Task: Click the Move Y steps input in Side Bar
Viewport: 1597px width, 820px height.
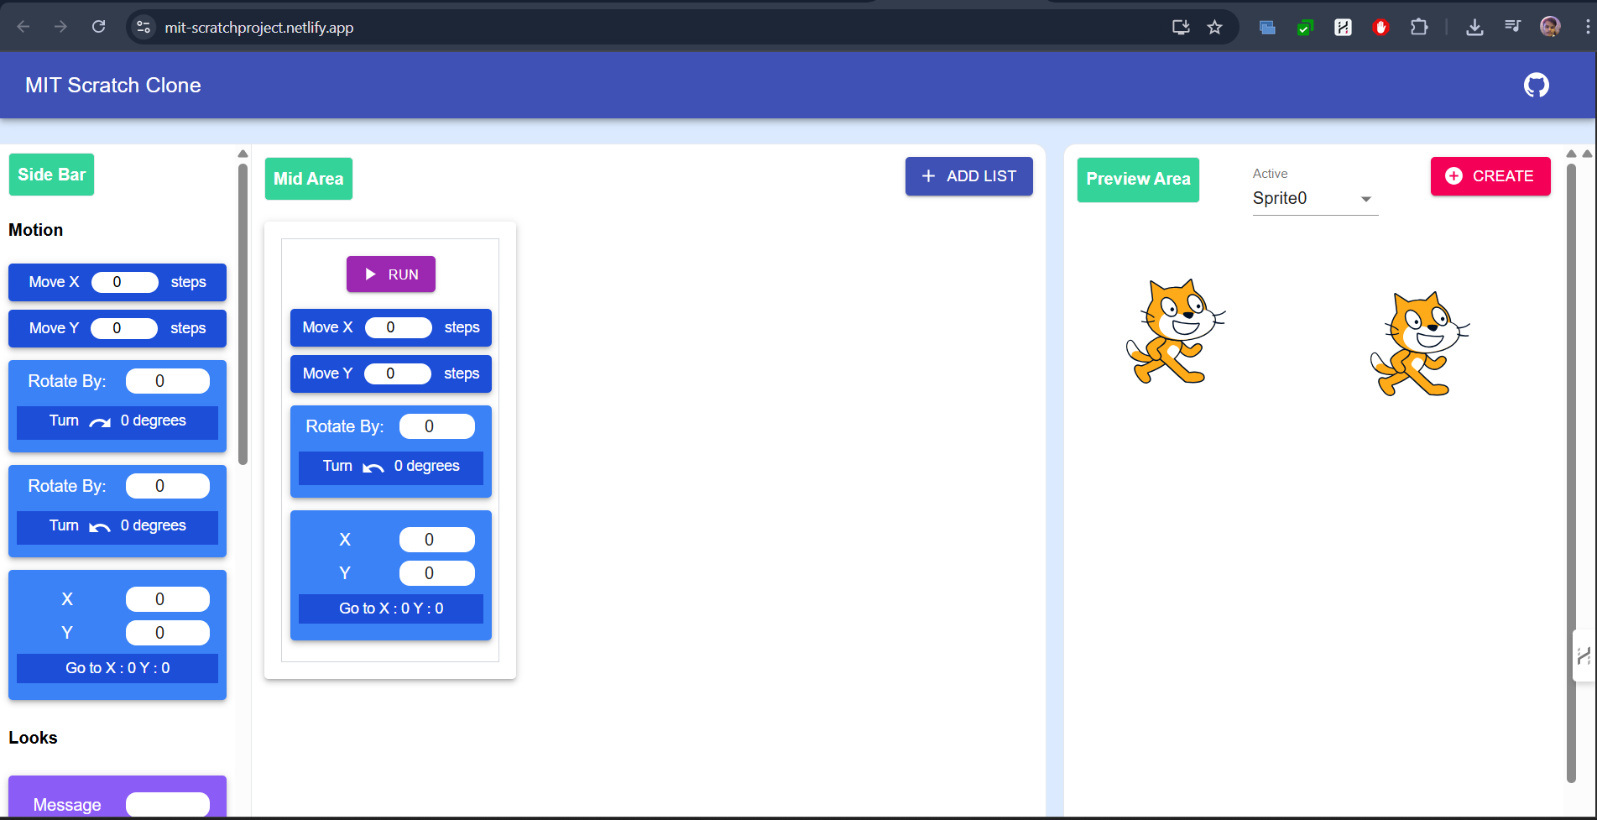Action: pyautogui.click(x=123, y=328)
